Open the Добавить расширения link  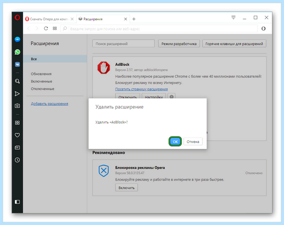[x=49, y=104]
